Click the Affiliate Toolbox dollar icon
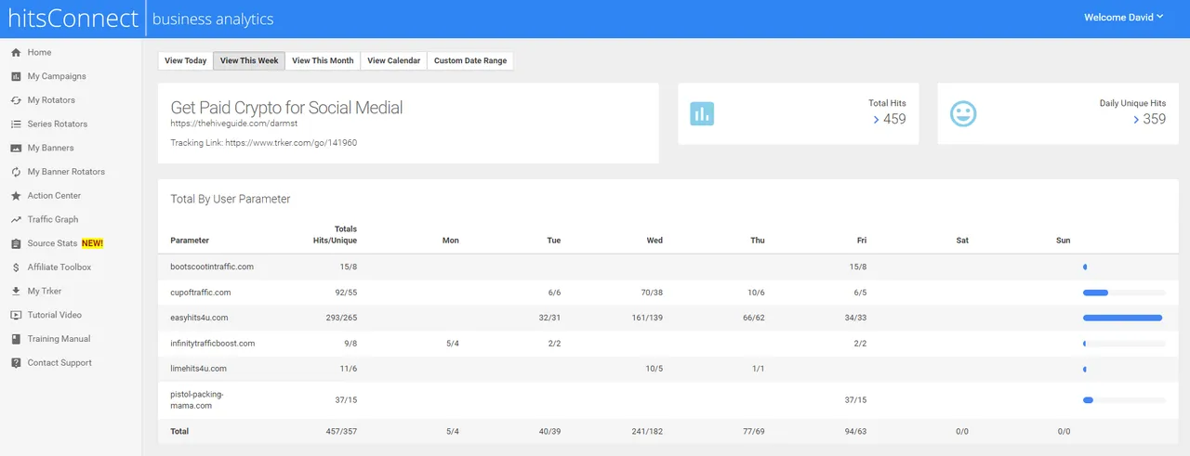The width and height of the screenshot is (1190, 456). coord(16,267)
